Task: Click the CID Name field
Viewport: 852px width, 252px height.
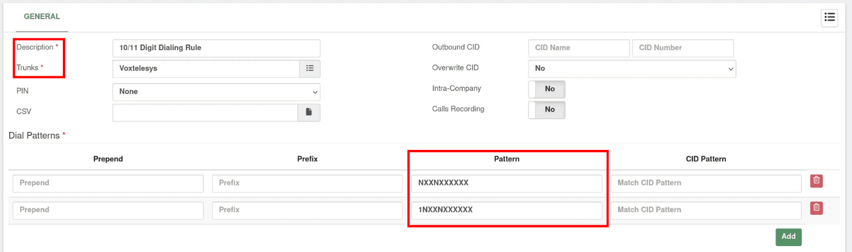Action: click(579, 48)
